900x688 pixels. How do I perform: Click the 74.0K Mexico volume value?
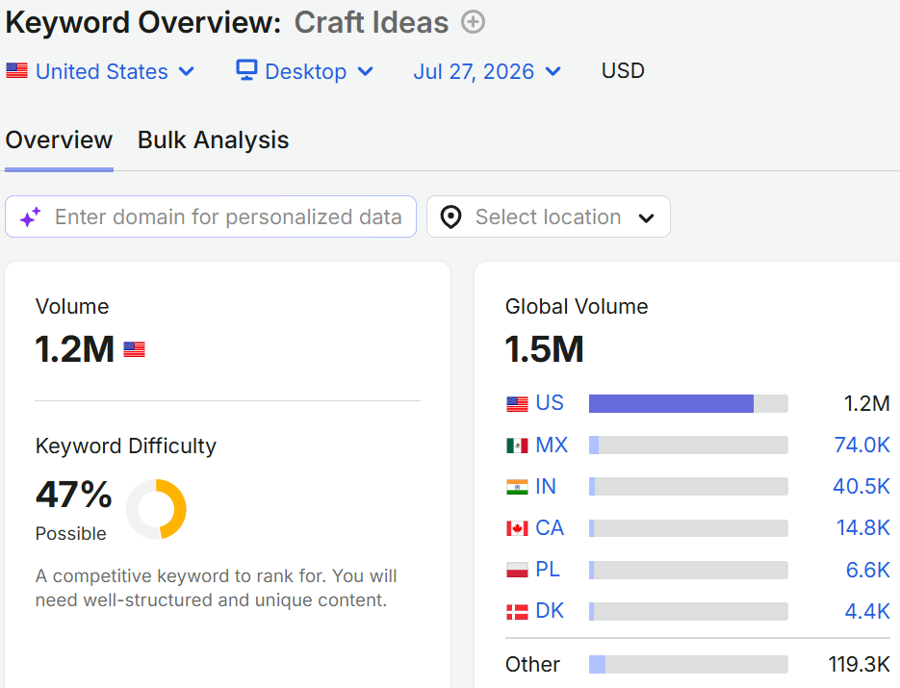[861, 445]
